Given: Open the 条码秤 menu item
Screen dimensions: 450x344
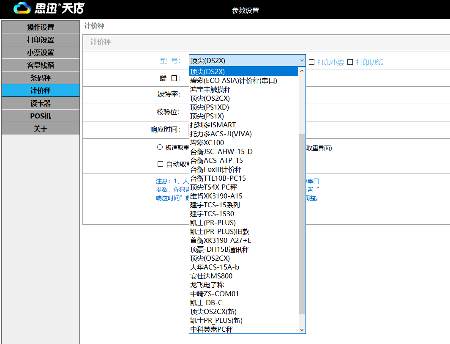Looking at the screenshot, I should [x=41, y=78].
